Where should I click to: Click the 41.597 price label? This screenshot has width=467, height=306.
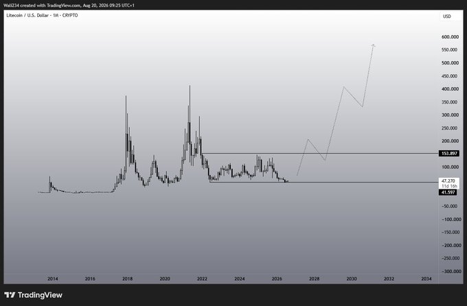click(448, 192)
